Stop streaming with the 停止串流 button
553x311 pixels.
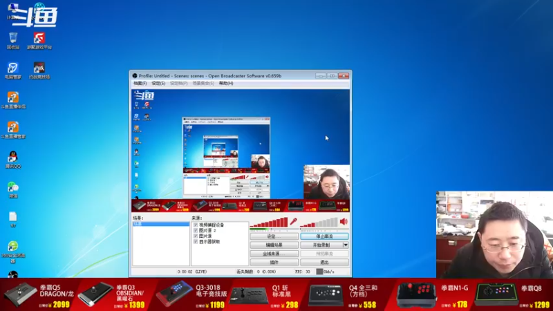coord(324,236)
